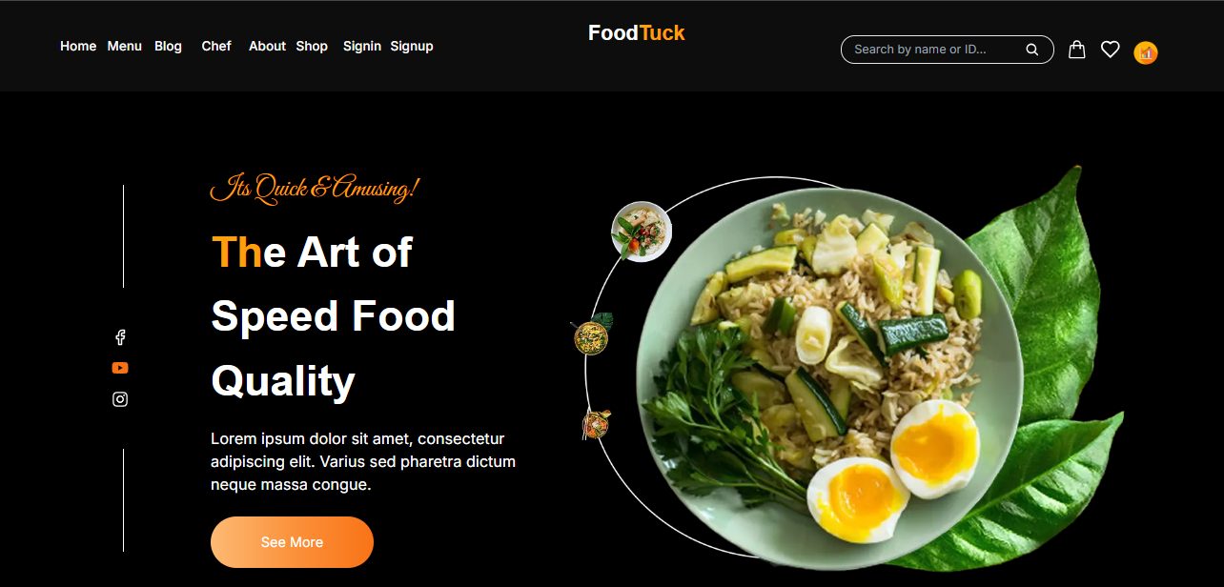Open the Chef page link
The width and height of the screenshot is (1224, 587).
pyautogui.click(x=216, y=46)
